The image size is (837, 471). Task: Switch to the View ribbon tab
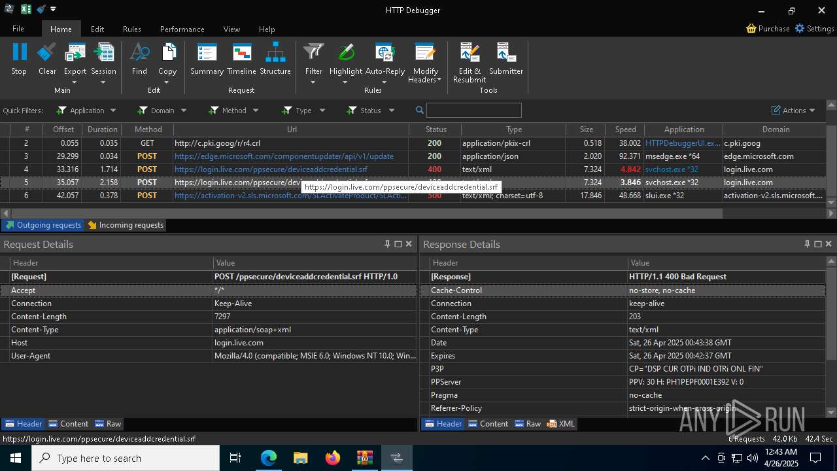coord(231,29)
